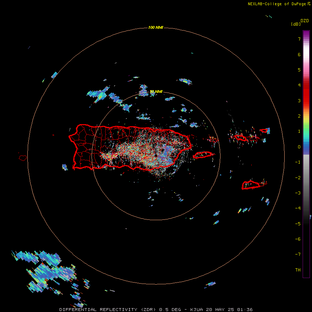
Task: Click the 3 tick label on color scale
Action: (299, 101)
